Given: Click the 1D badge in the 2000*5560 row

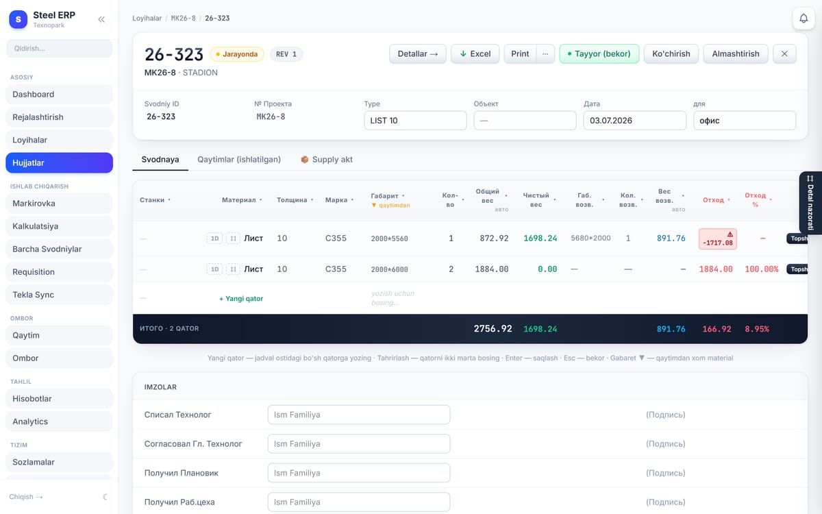Looking at the screenshot, I should pyautogui.click(x=214, y=238).
